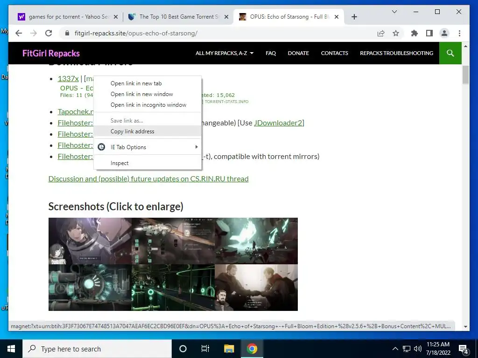Screen dimensions: 478x358
Task: Click Chrome icon on taskbar
Action: click(x=252, y=349)
